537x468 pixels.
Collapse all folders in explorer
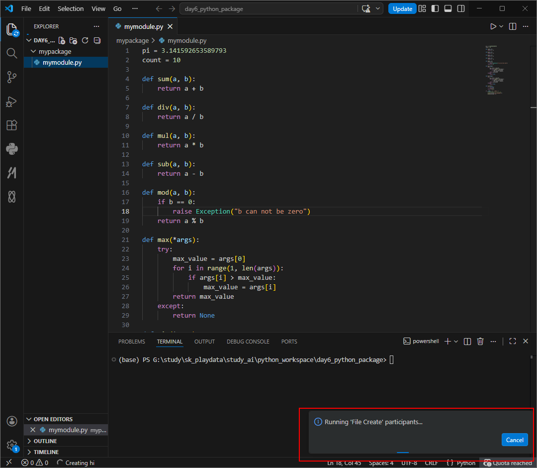(x=97, y=40)
